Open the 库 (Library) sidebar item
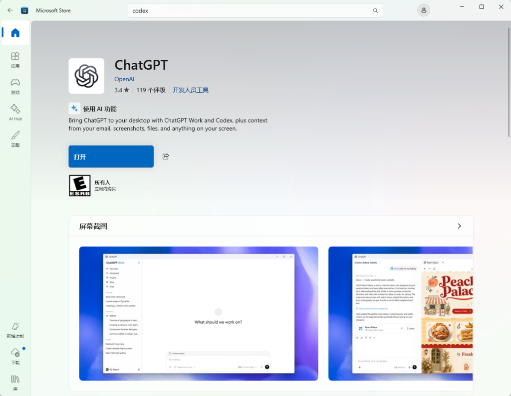This screenshot has width=511, height=396. coord(15,383)
